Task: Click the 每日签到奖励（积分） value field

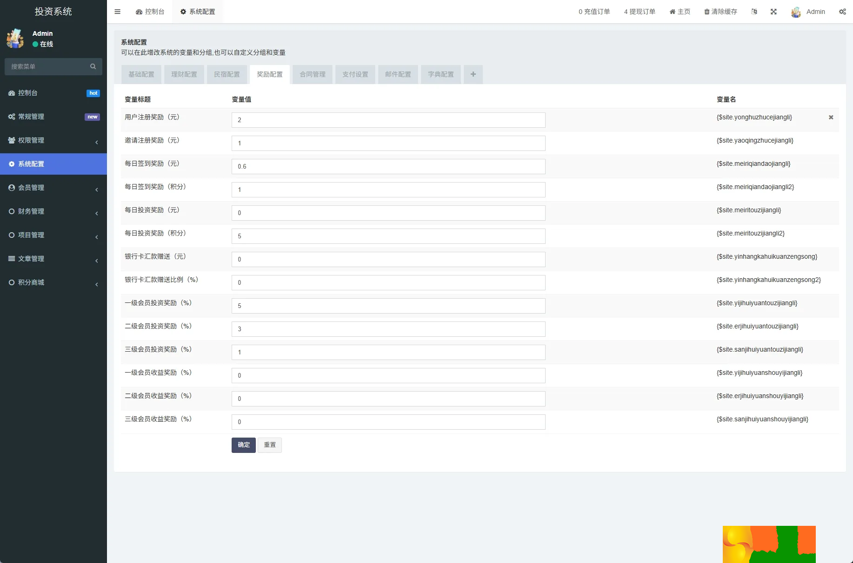Action: (x=388, y=190)
